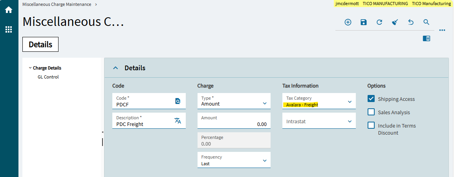Go to the Home icon in sidebar
This screenshot has width=454, height=177.
point(9,10)
